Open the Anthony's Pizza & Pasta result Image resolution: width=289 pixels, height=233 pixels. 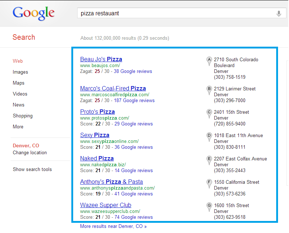point(111,182)
